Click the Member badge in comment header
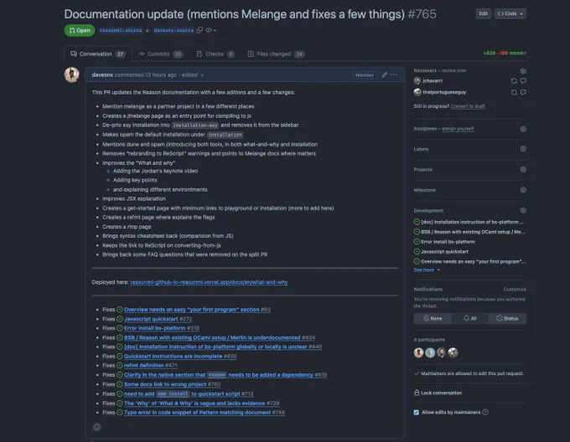The width and height of the screenshot is (570, 442). [x=365, y=75]
